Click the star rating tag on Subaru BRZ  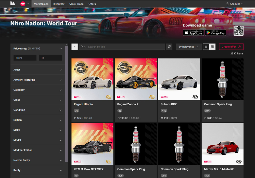coord(164,97)
